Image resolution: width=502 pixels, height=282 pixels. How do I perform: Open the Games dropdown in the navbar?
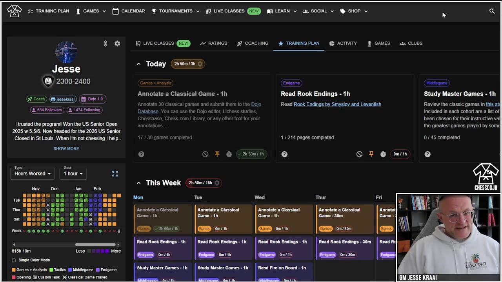[91, 11]
